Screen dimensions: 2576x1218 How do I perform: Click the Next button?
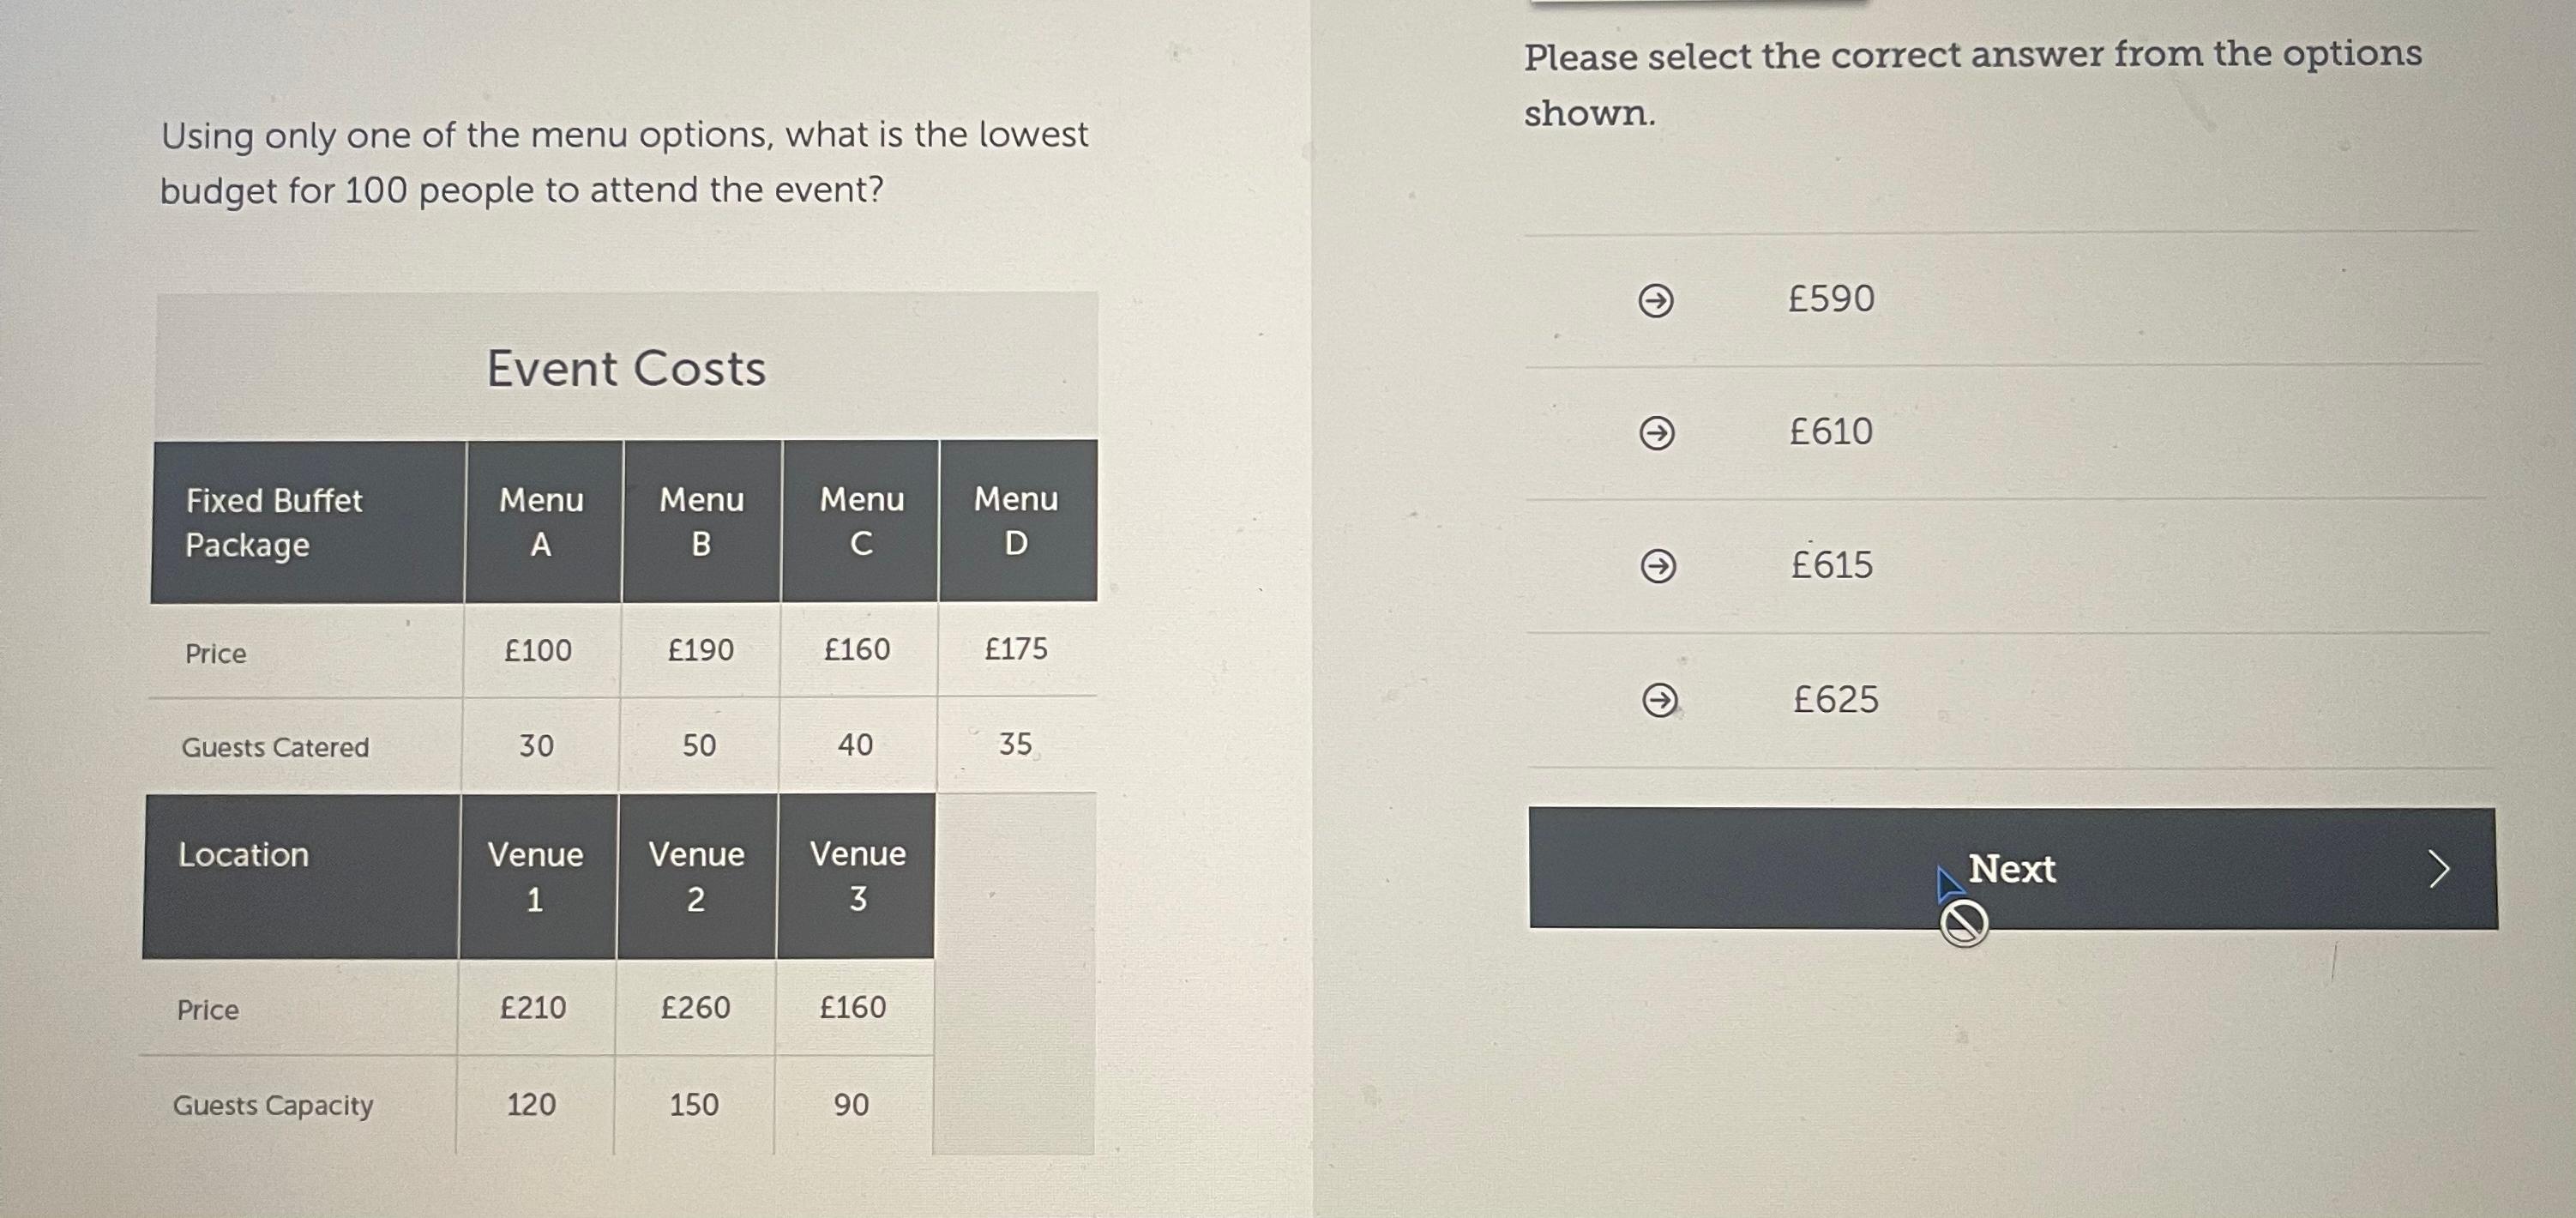click(x=2012, y=868)
